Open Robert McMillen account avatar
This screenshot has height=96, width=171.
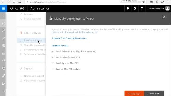pos(168,8)
